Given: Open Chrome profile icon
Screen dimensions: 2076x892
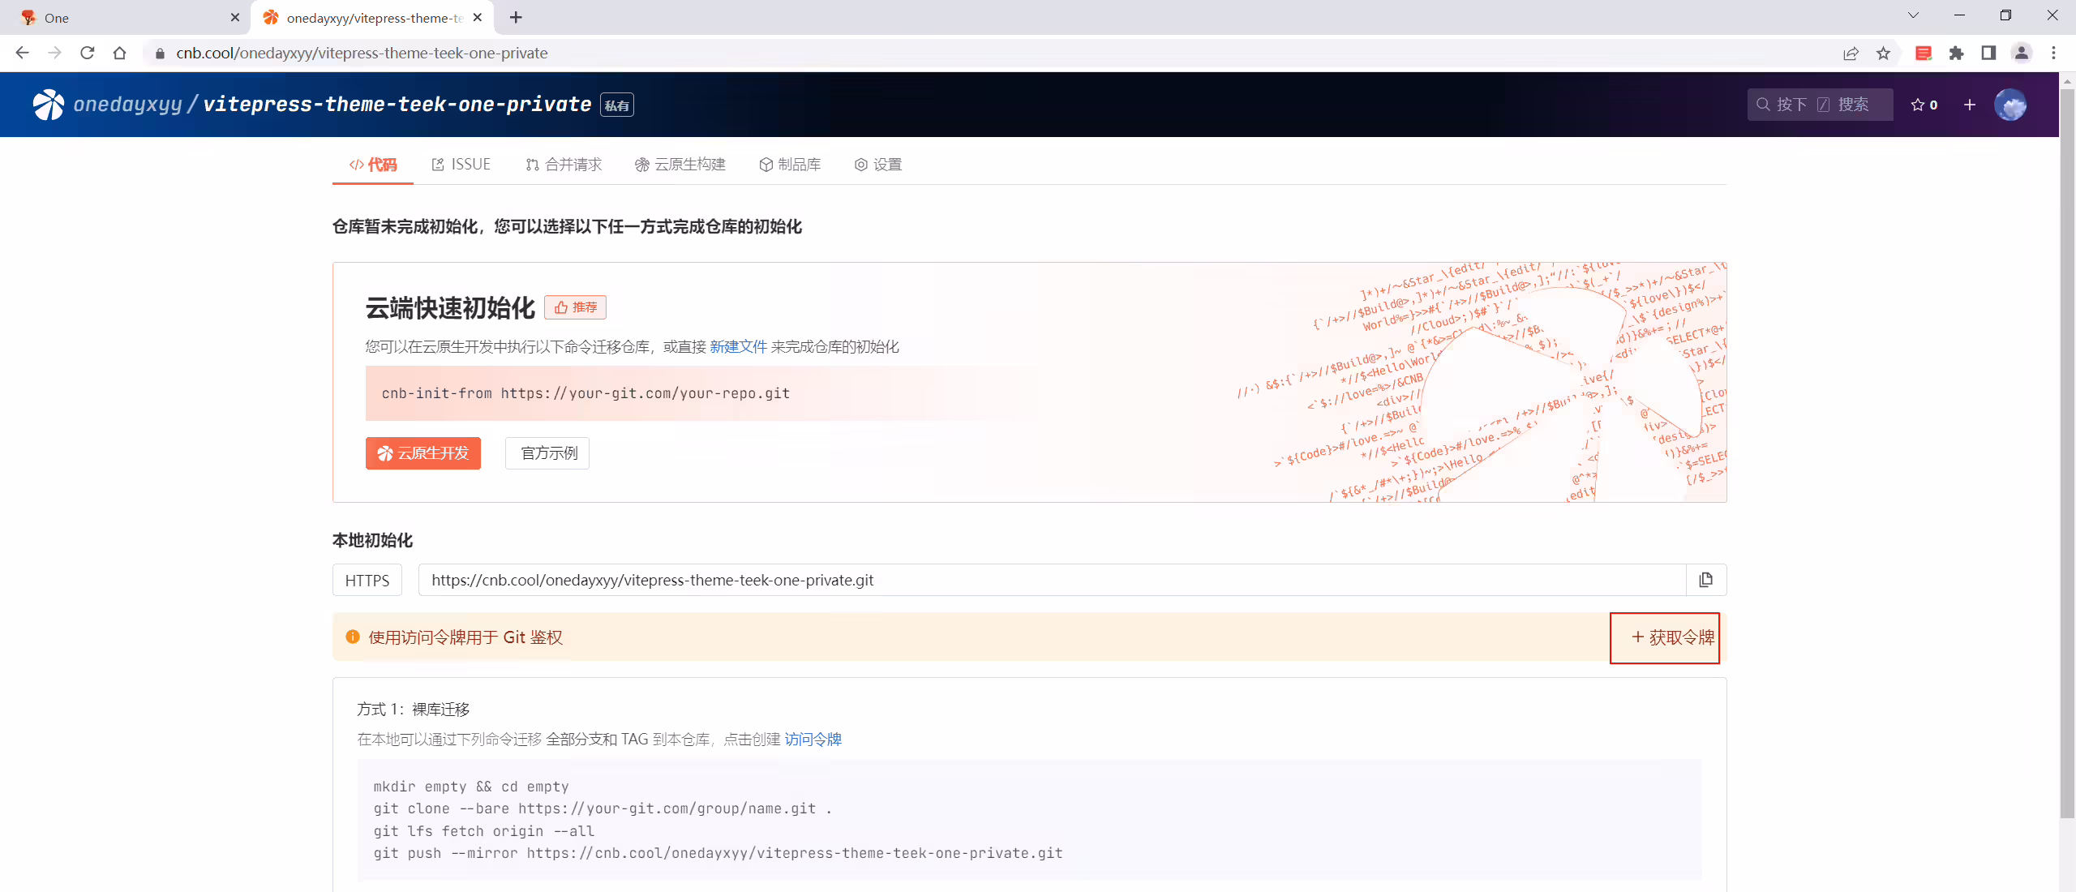Looking at the screenshot, I should click(2021, 53).
